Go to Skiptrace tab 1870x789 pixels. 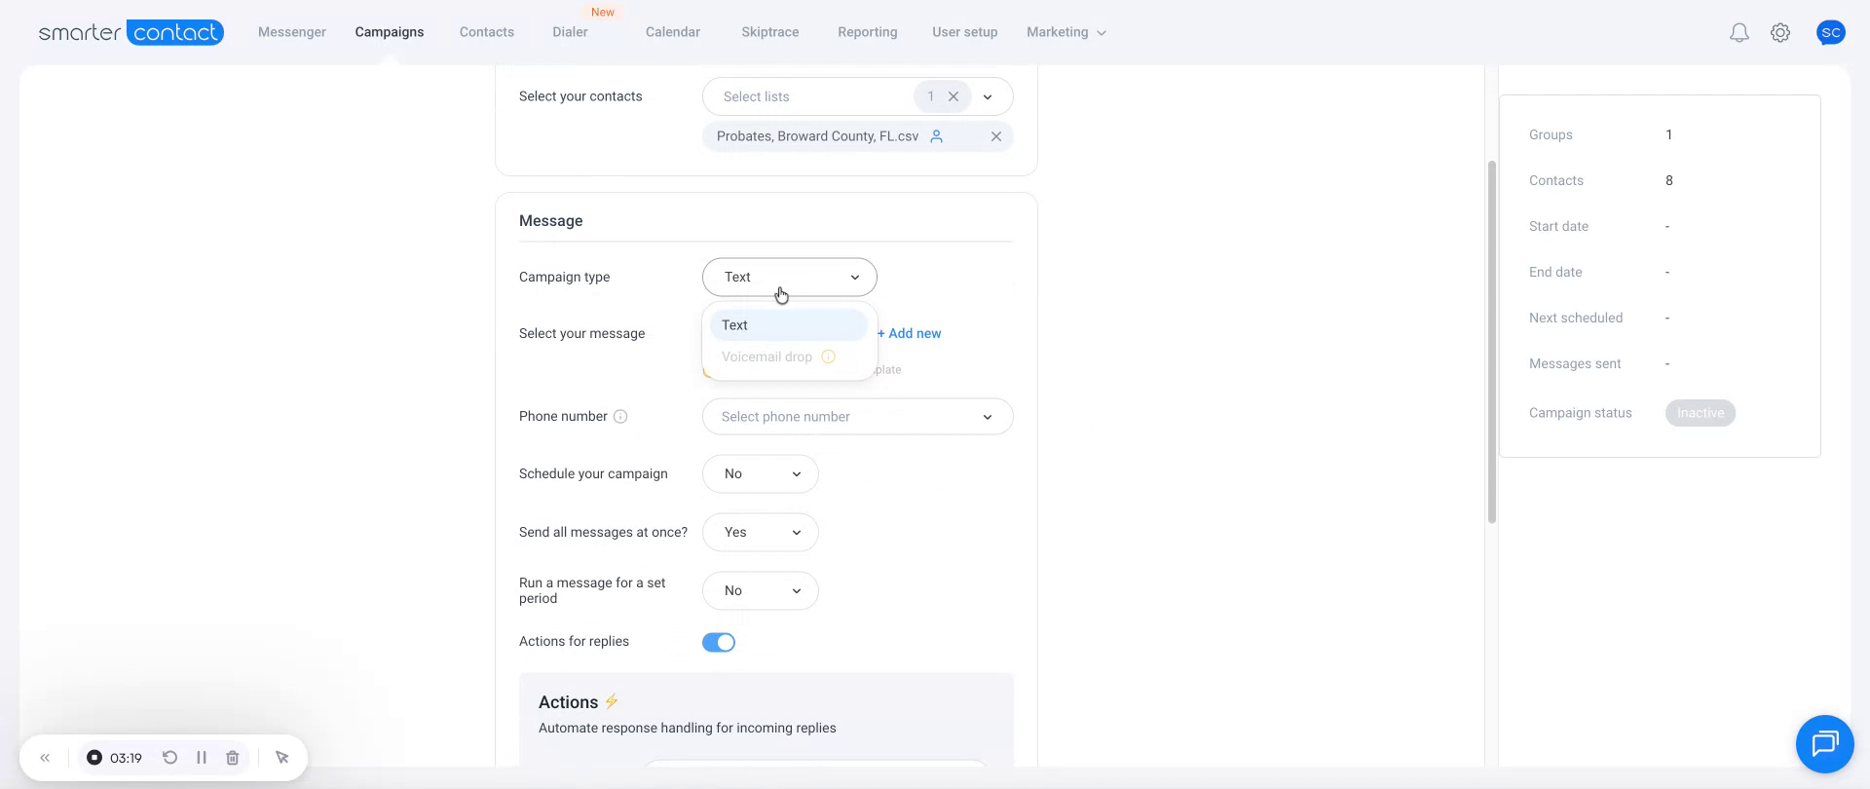point(770,32)
